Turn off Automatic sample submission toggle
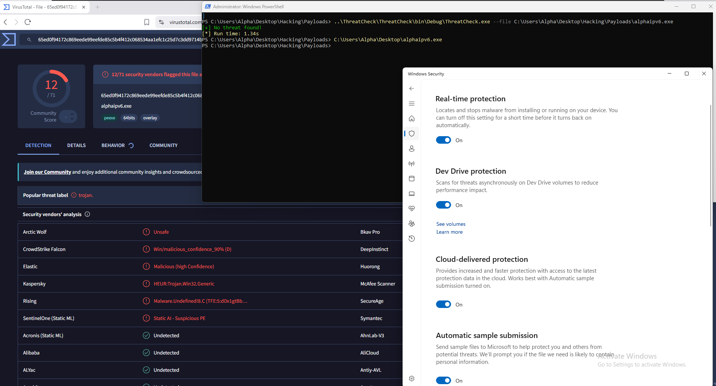Screen dimensions: 716x386 [x=443, y=380]
